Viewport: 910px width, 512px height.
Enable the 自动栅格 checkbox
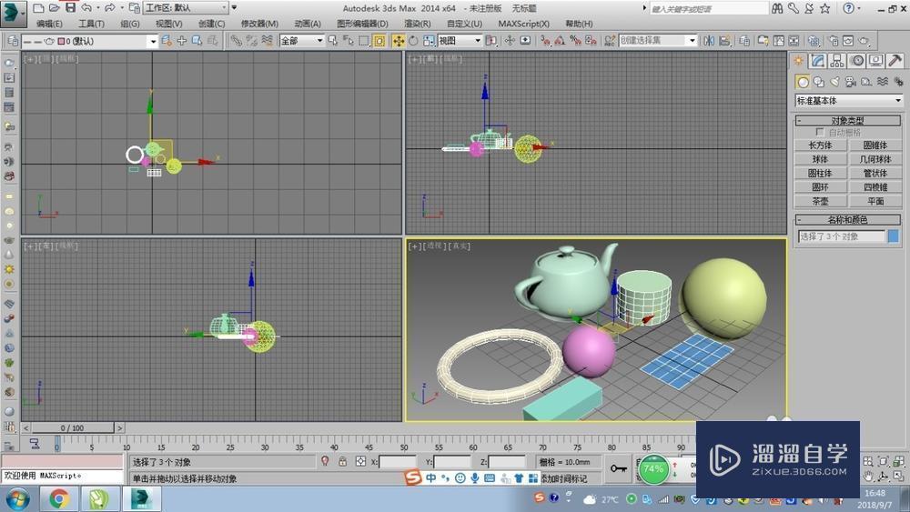(x=820, y=132)
